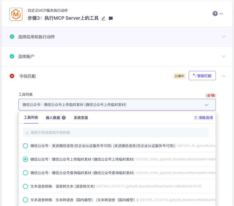Viewport: 234px width, 206px height.
Task: Edit the step 3 title with pencil icon
Action: pyautogui.click(x=104, y=18)
